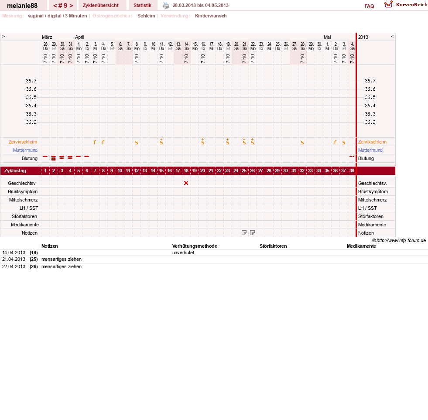Click the Muttermund row label on left
This screenshot has height=420, width=428.
click(x=25, y=150)
